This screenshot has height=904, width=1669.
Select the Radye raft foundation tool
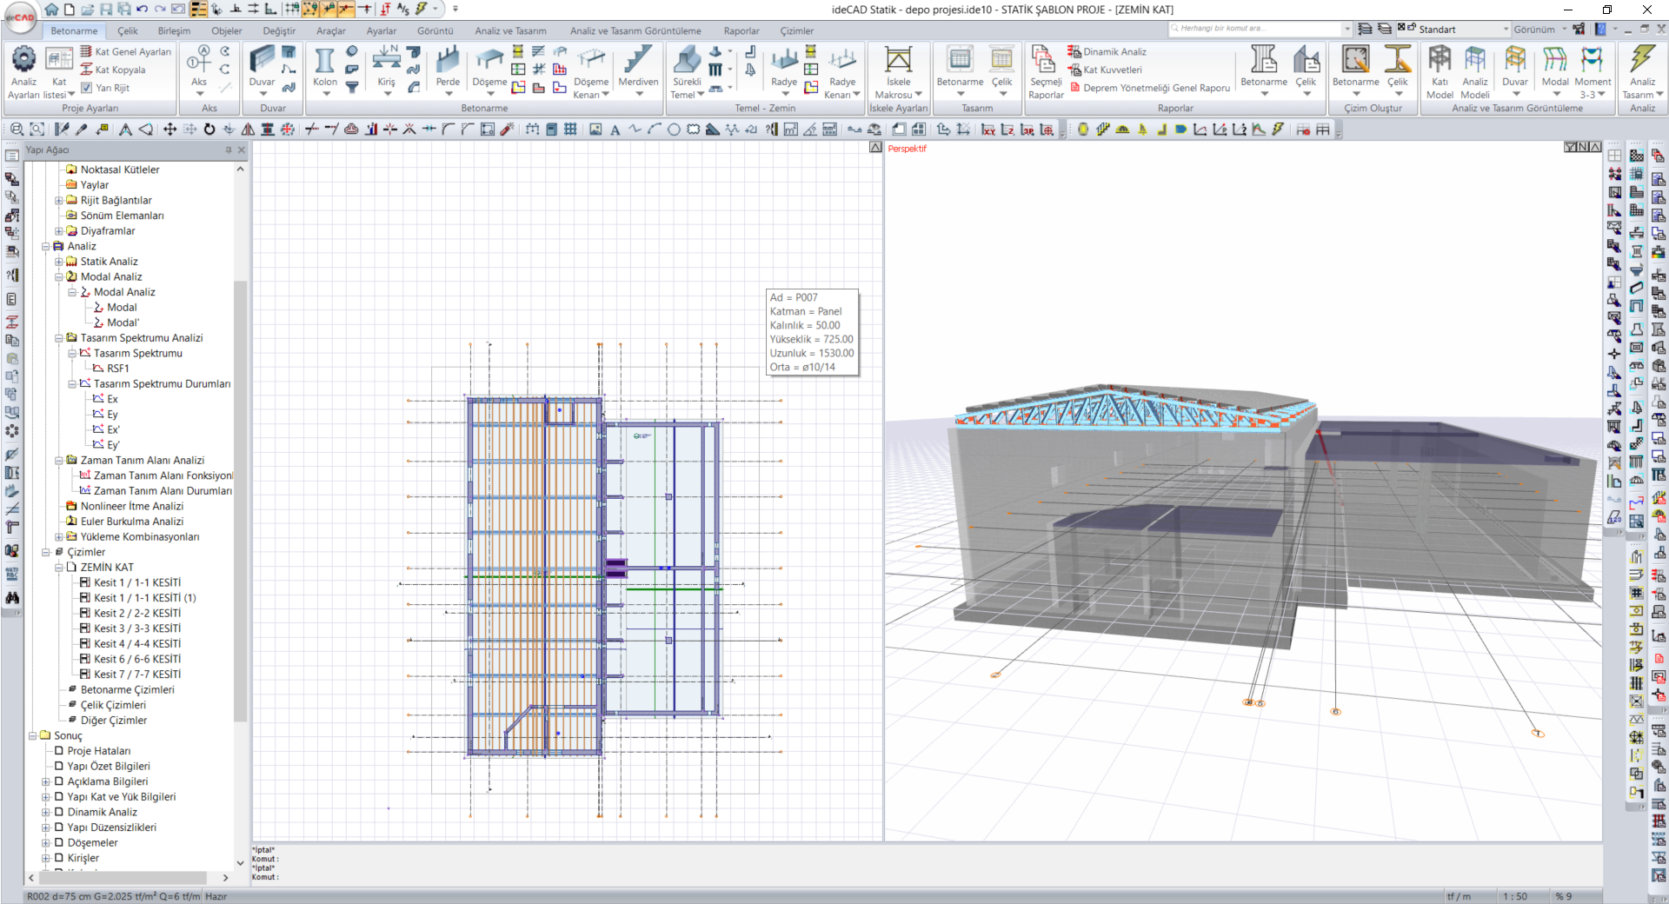click(x=784, y=68)
